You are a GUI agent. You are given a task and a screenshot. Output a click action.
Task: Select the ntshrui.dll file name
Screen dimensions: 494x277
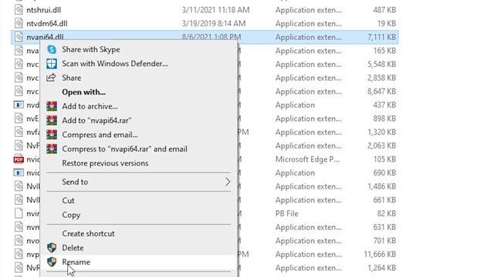click(43, 10)
